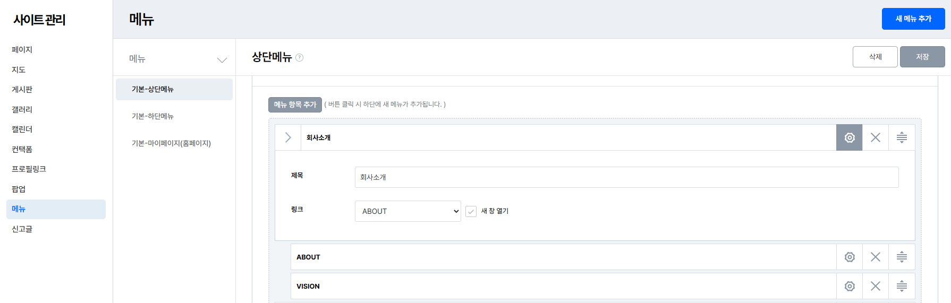951x303 pixels.
Task: Expand the 회사소개 row arrow
Action: coord(288,137)
